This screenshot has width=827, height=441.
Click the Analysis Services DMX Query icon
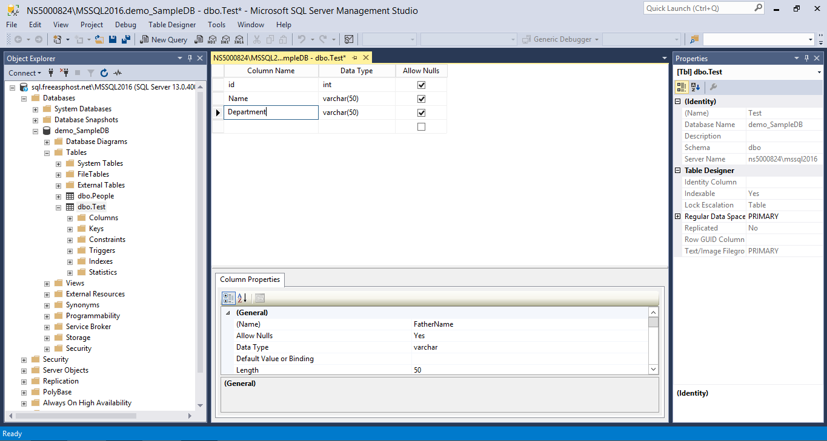[225, 39]
